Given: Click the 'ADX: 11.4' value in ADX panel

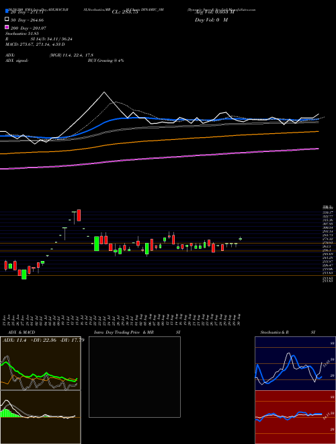Looking at the screenshot, I should [14, 340].
